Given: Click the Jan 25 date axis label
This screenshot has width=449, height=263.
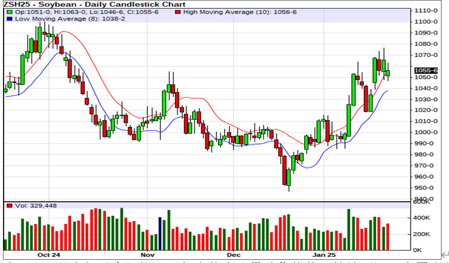Looking at the screenshot, I should coord(324,254).
